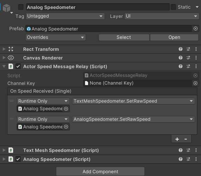Collapse Actor Speed Message Relay component
This screenshot has width=201, height=176.
4,66
